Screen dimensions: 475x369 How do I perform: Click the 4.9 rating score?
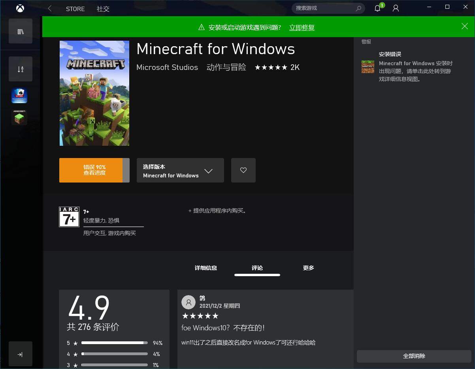click(89, 308)
